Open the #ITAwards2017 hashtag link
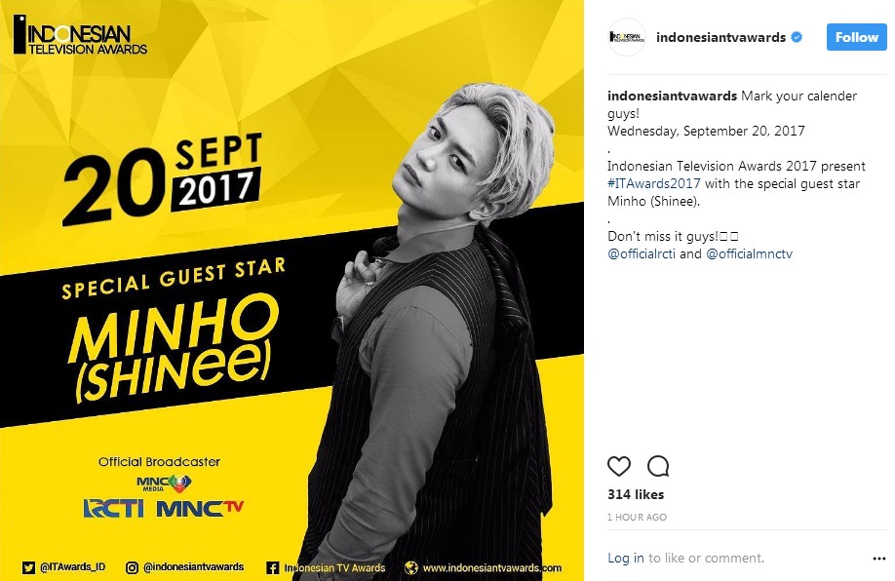895x581 pixels. (x=653, y=184)
